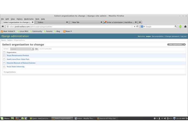The image size is (188, 134).
Task: Open the file manager folder icon in the taskbar
Action: (x=23, y=118)
